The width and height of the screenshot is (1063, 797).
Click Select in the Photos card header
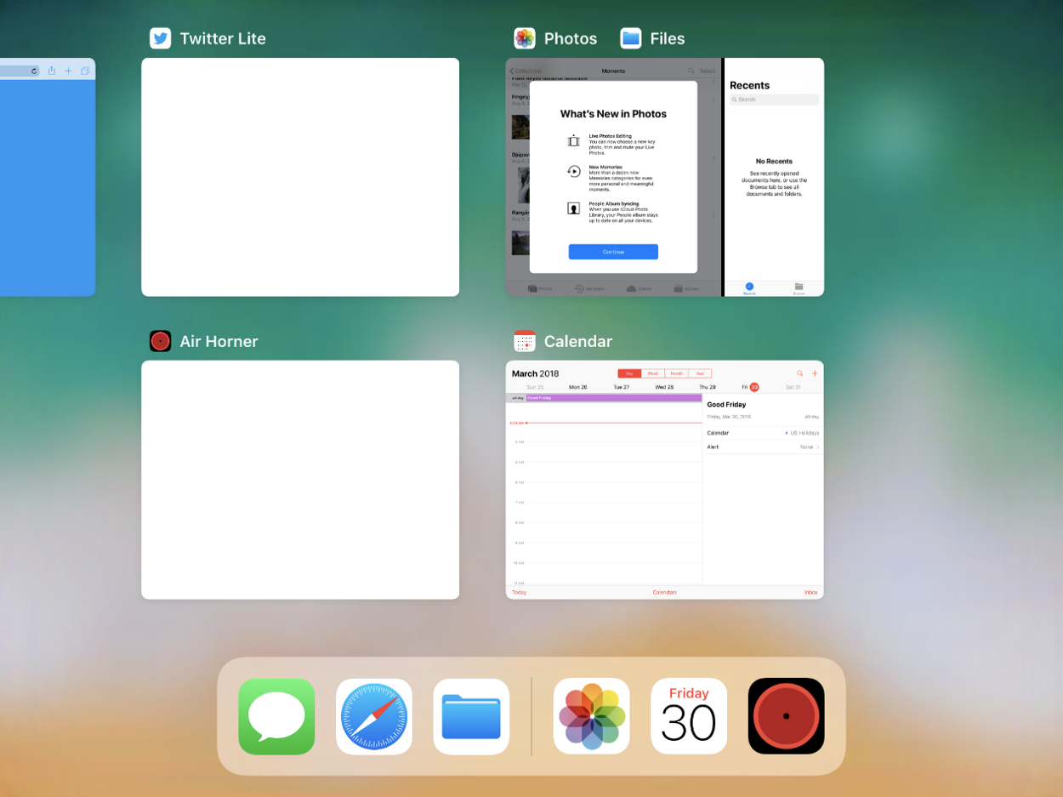pyautogui.click(x=708, y=71)
